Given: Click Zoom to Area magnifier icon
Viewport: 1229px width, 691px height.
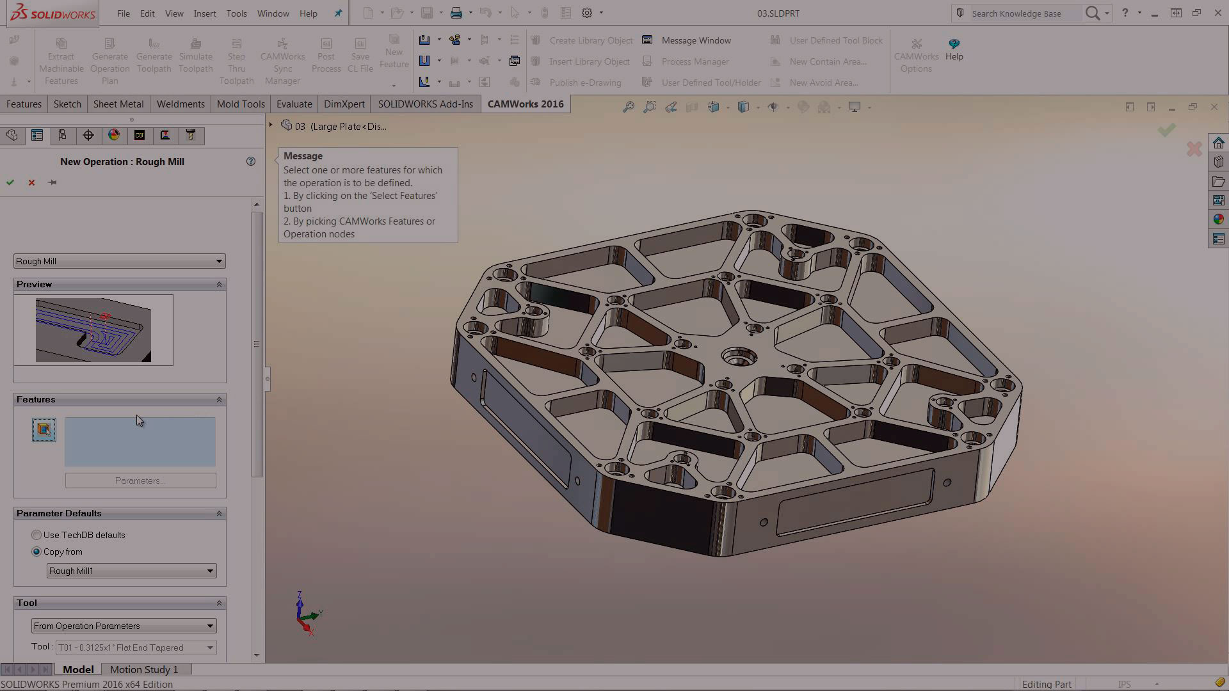Looking at the screenshot, I should coord(650,107).
